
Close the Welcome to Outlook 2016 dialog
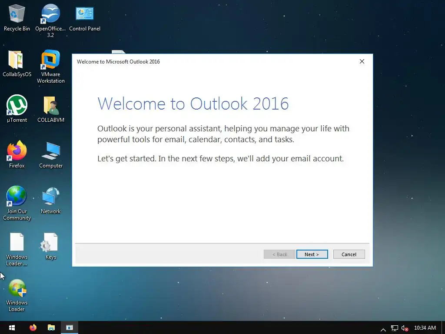pyautogui.click(x=362, y=61)
